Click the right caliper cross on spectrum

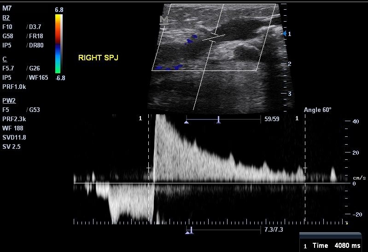pos(305,168)
